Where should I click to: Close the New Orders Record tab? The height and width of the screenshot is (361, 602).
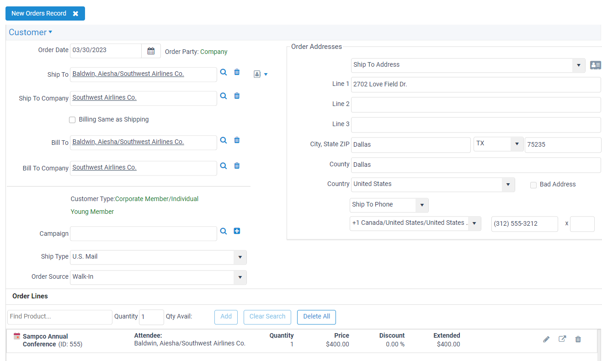[75, 14]
